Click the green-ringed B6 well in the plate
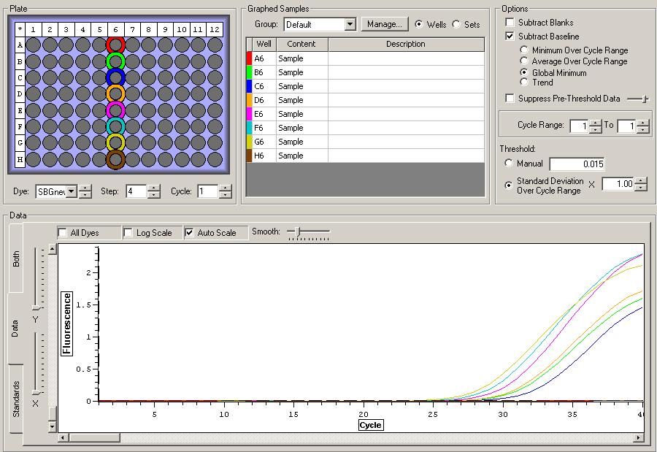657x452 pixels. (x=115, y=61)
